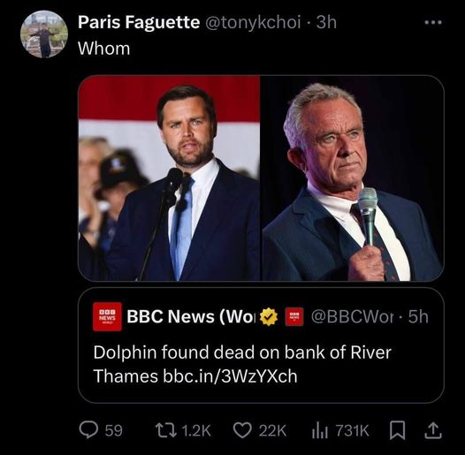Open view analytics bar chart icon
465x455 pixels.
[x=320, y=431]
